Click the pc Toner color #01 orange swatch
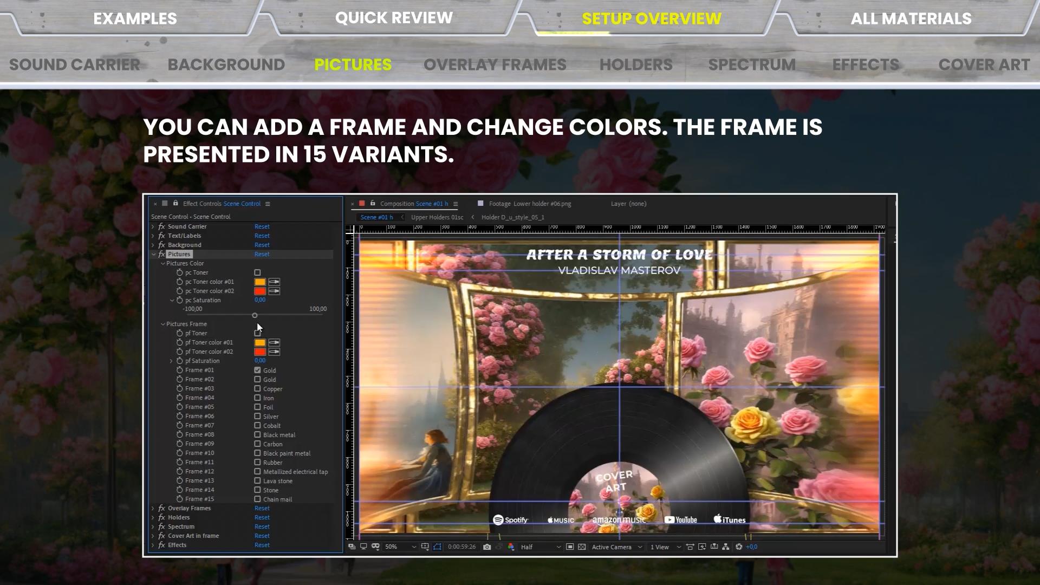 [260, 282]
